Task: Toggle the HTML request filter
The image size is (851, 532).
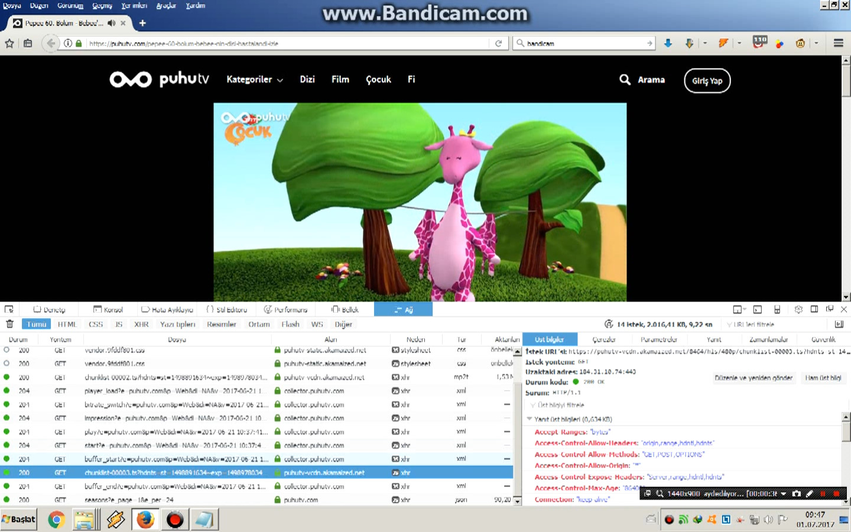Action: tap(67, 324)
